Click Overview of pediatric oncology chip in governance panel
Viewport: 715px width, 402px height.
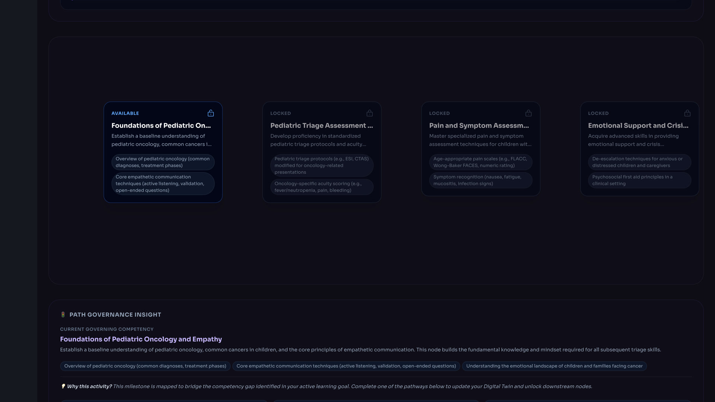145,366
